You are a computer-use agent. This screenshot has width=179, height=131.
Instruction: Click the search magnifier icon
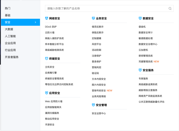170,9
